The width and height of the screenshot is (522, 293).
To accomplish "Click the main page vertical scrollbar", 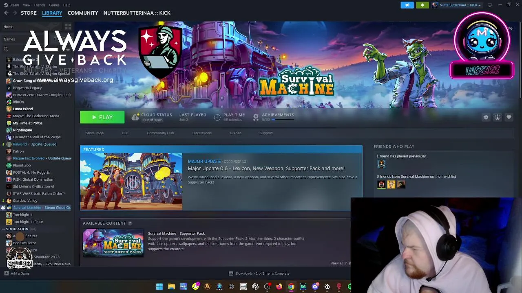I will click(x=520, y=61).
